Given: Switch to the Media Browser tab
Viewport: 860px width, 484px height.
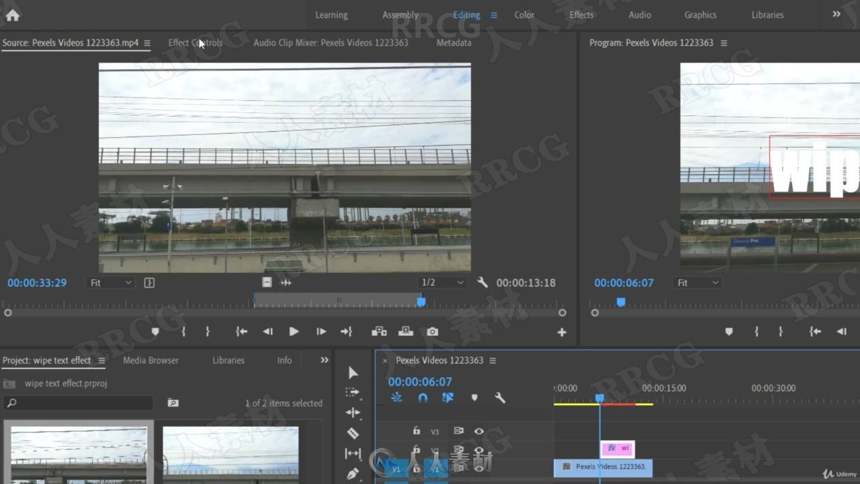Looking at the screenshot, I should (x=150, y=360).
